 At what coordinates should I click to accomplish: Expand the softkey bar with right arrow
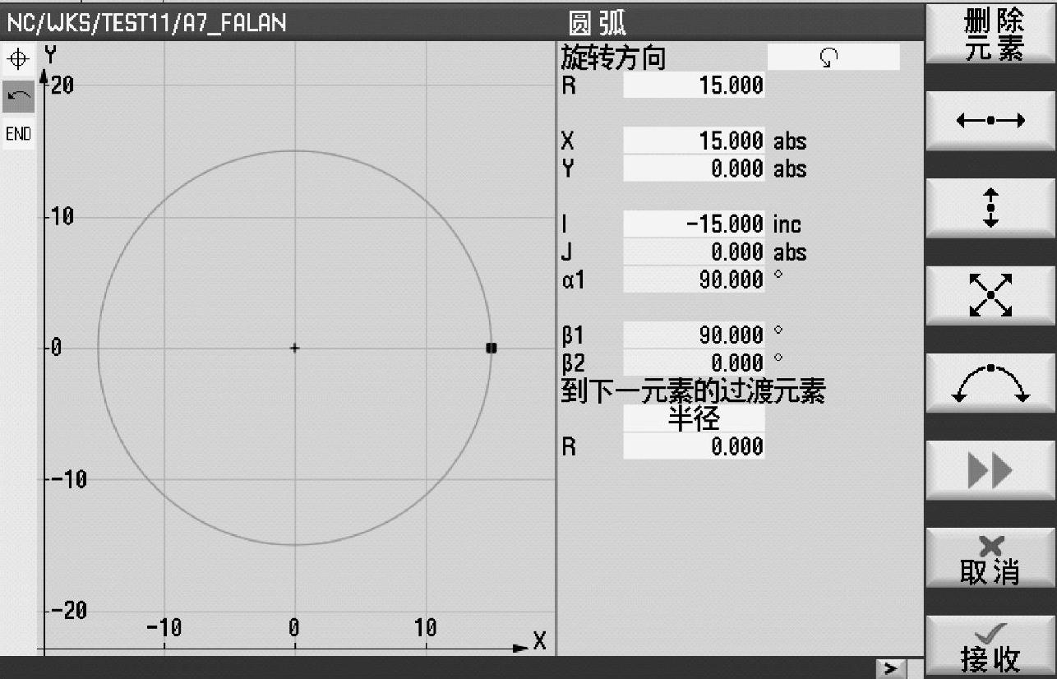tap(891, 668)
